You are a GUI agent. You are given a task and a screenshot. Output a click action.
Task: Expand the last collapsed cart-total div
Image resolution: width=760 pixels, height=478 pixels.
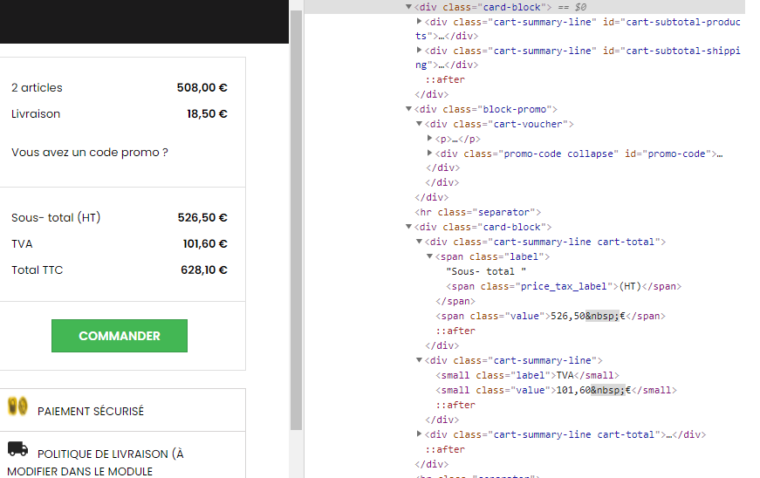pyautogui.click(x=419, y=434)
